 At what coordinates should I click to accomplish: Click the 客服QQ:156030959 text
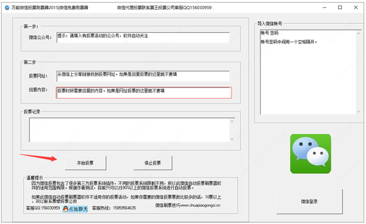43,208
